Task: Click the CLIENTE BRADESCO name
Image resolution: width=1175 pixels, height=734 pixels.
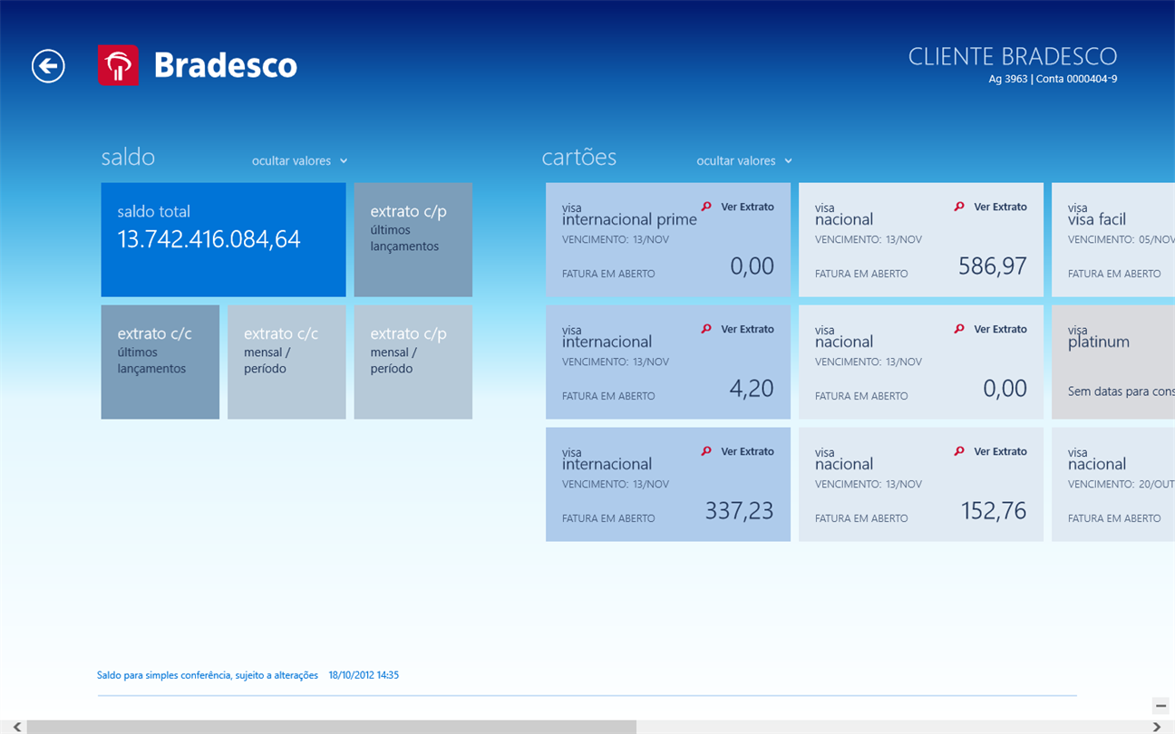Action: pyautogui.click(x=1013, y=56)
